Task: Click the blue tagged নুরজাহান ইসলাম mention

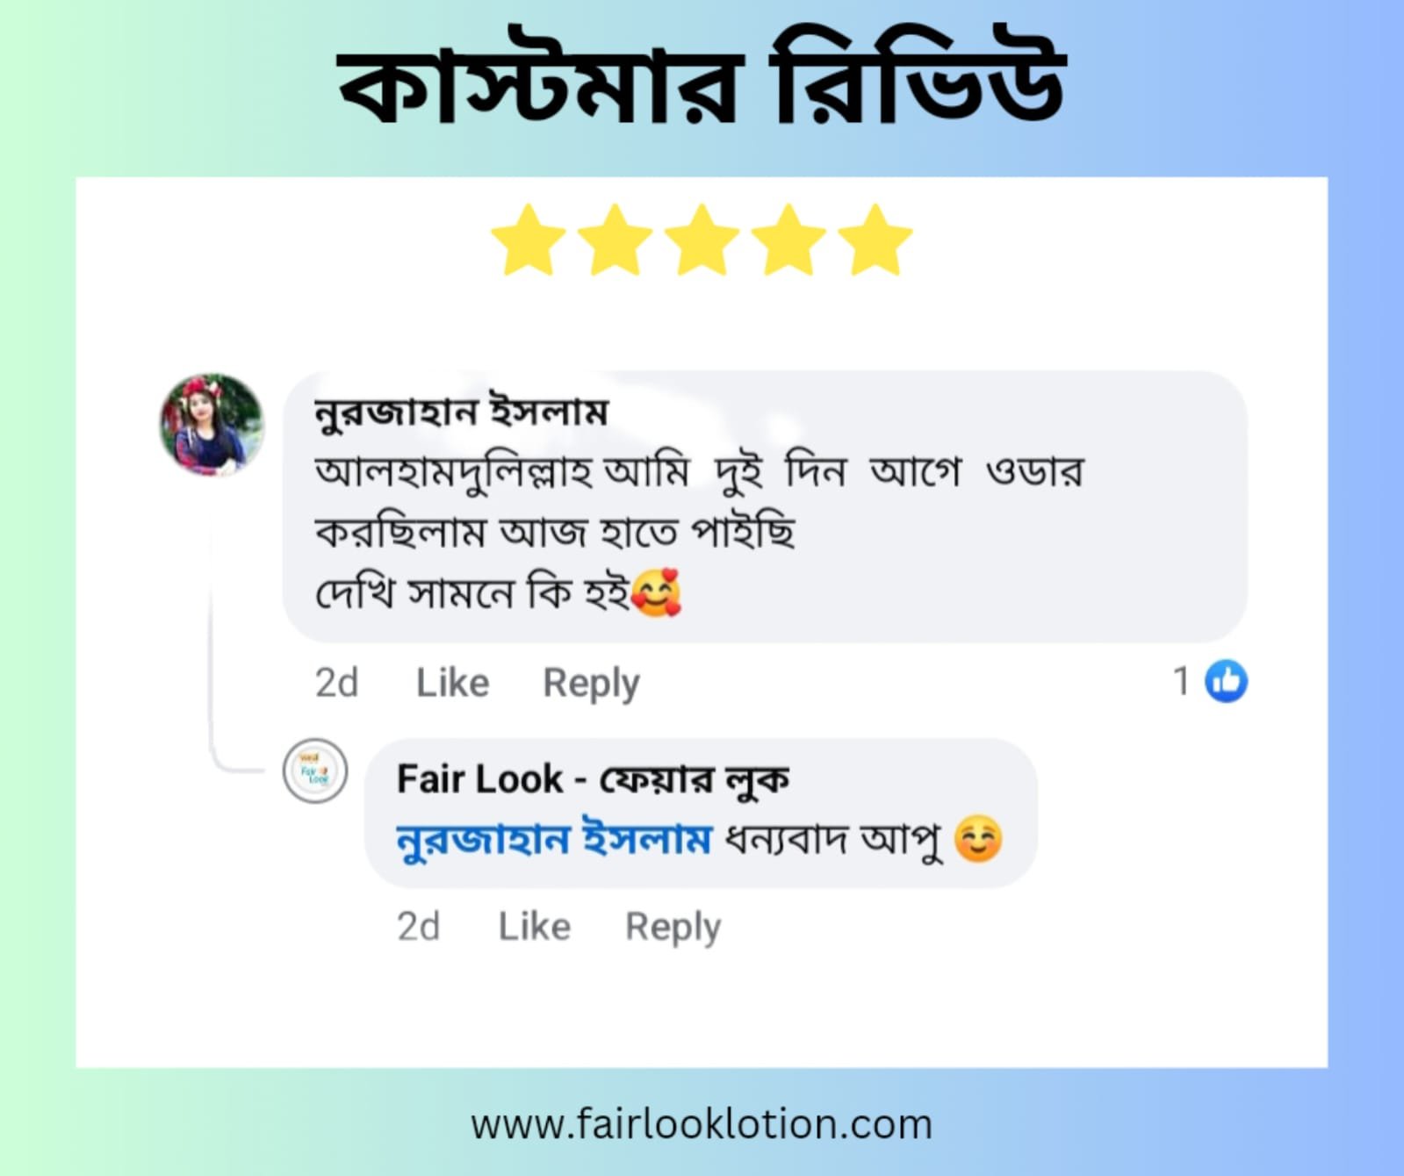Action: (x=553, y=840)
